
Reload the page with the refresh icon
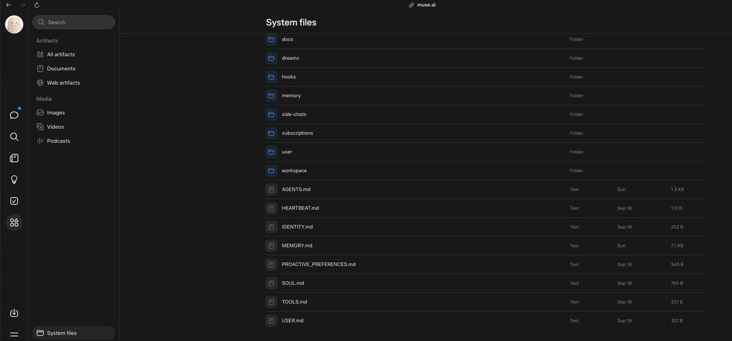[37, 4]
